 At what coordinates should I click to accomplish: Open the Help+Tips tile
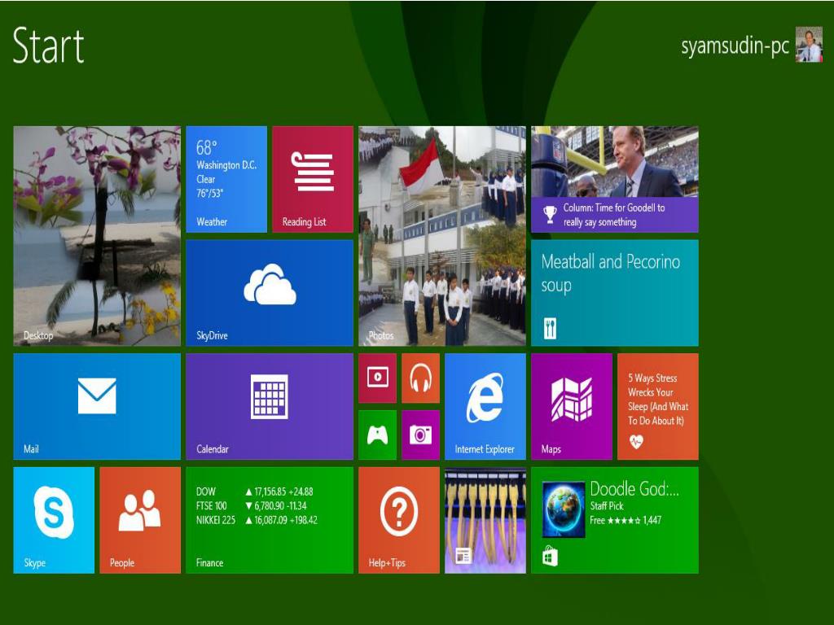399,520
